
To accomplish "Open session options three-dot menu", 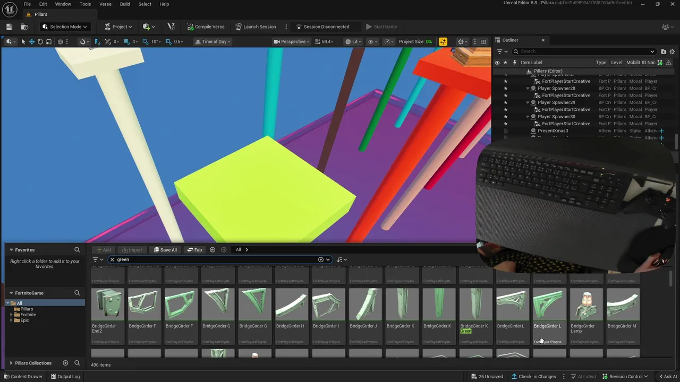I will [286, 27].
